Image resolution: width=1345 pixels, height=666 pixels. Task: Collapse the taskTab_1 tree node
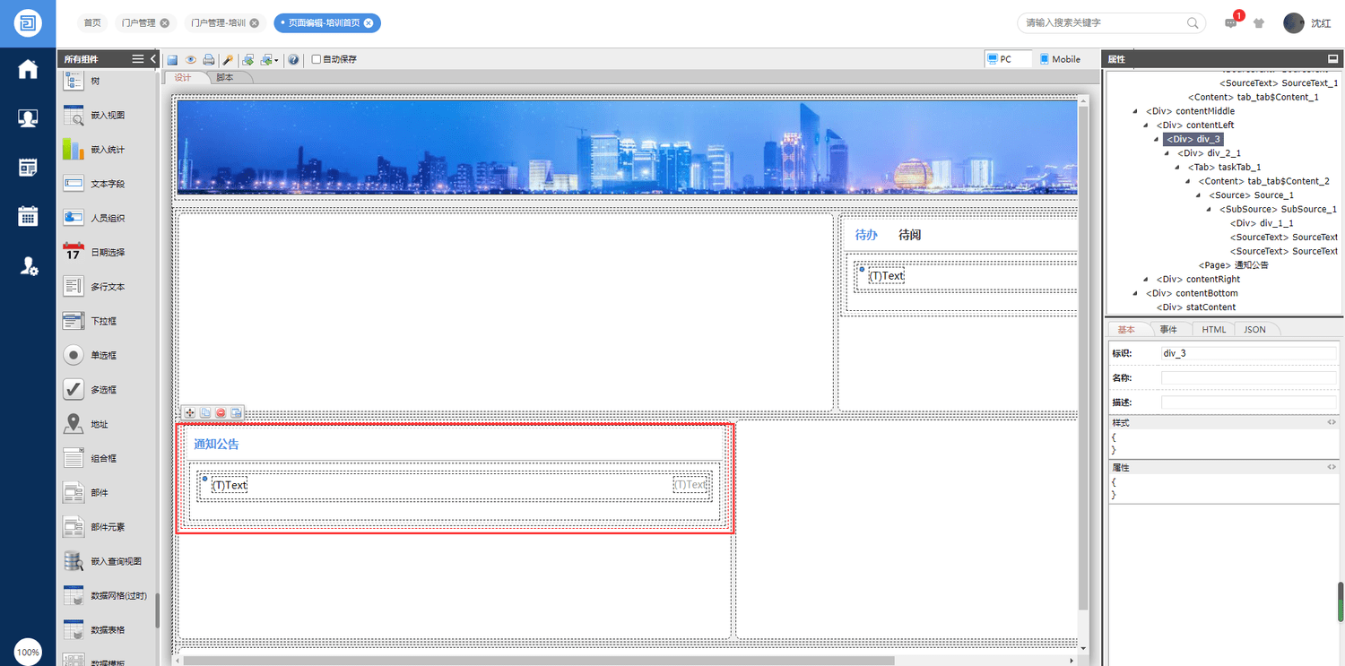click(x=1178, y=168)
